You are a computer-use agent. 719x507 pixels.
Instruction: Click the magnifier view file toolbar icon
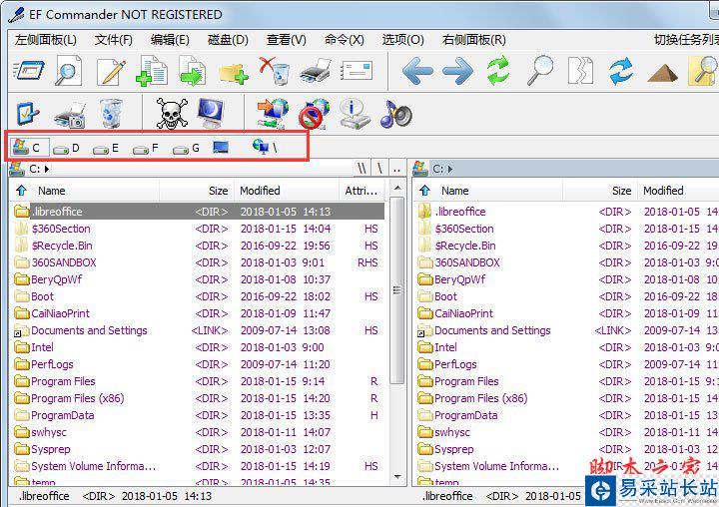(69, 71)
